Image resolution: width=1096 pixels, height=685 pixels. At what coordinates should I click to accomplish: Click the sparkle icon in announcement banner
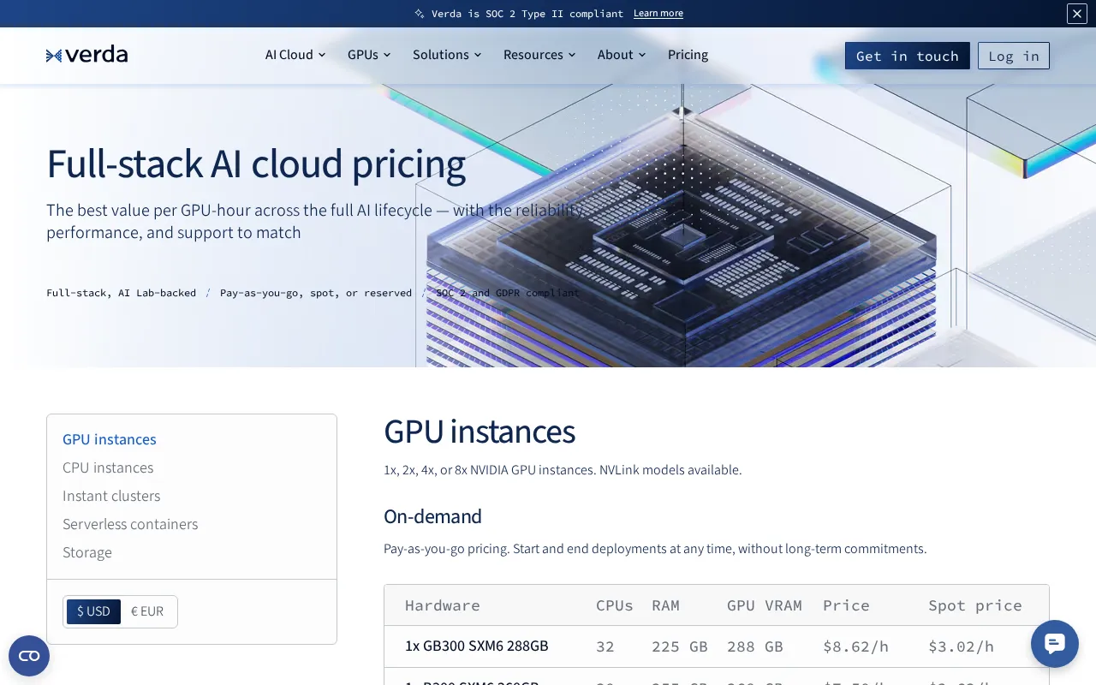click(x=420, y=14)
